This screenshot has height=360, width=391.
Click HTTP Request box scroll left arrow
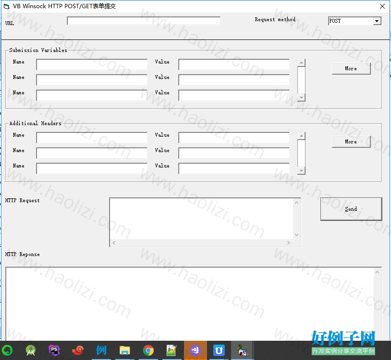point(114,243)
